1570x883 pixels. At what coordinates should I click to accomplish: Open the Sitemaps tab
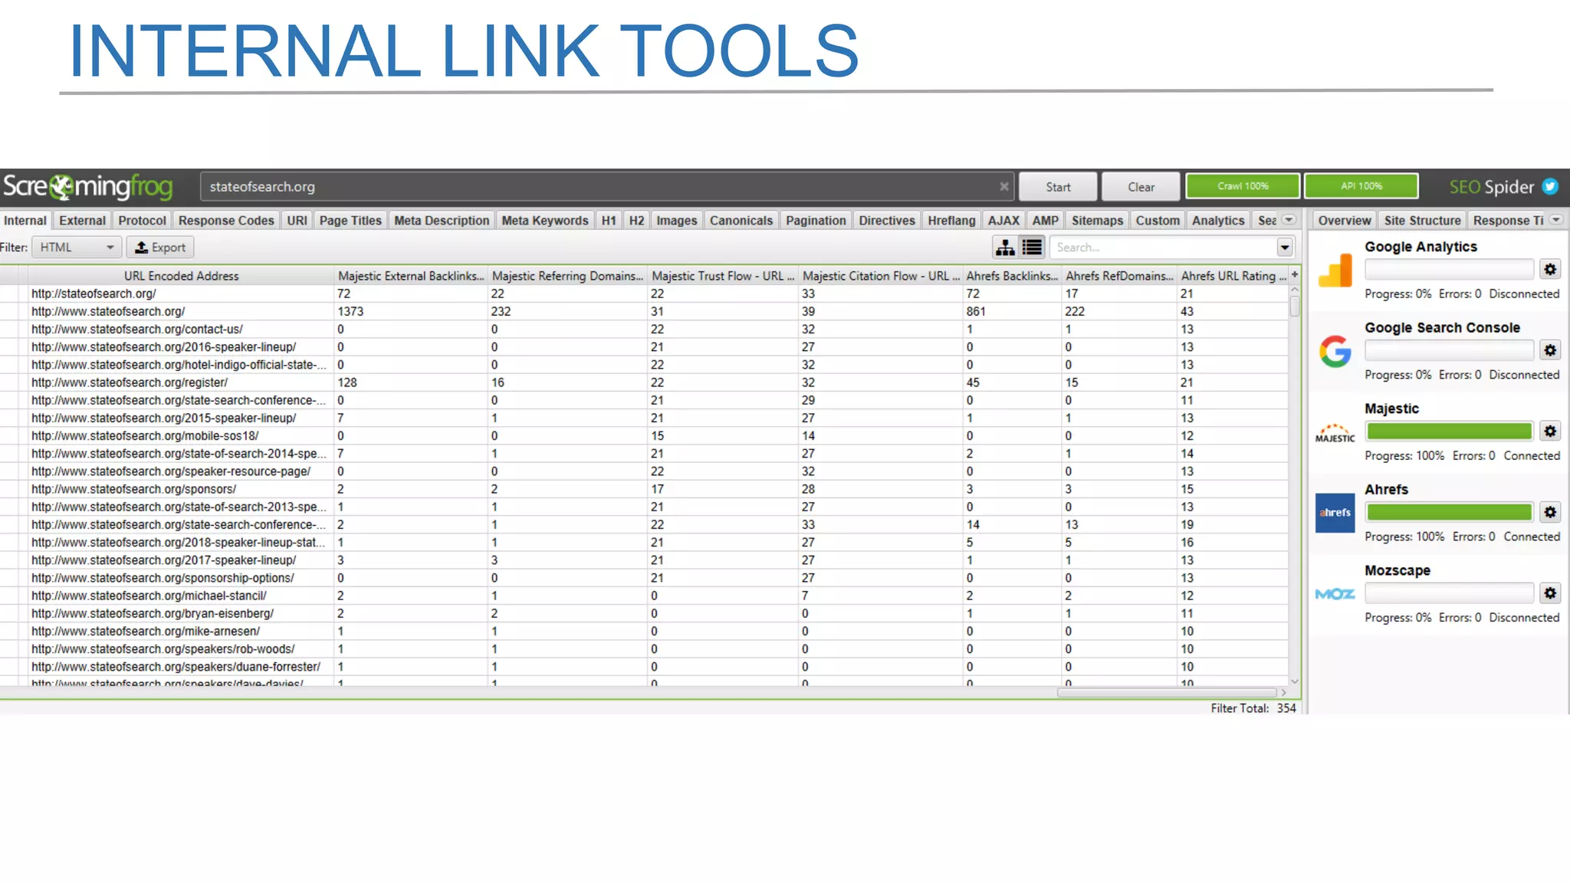point(1097,221)
